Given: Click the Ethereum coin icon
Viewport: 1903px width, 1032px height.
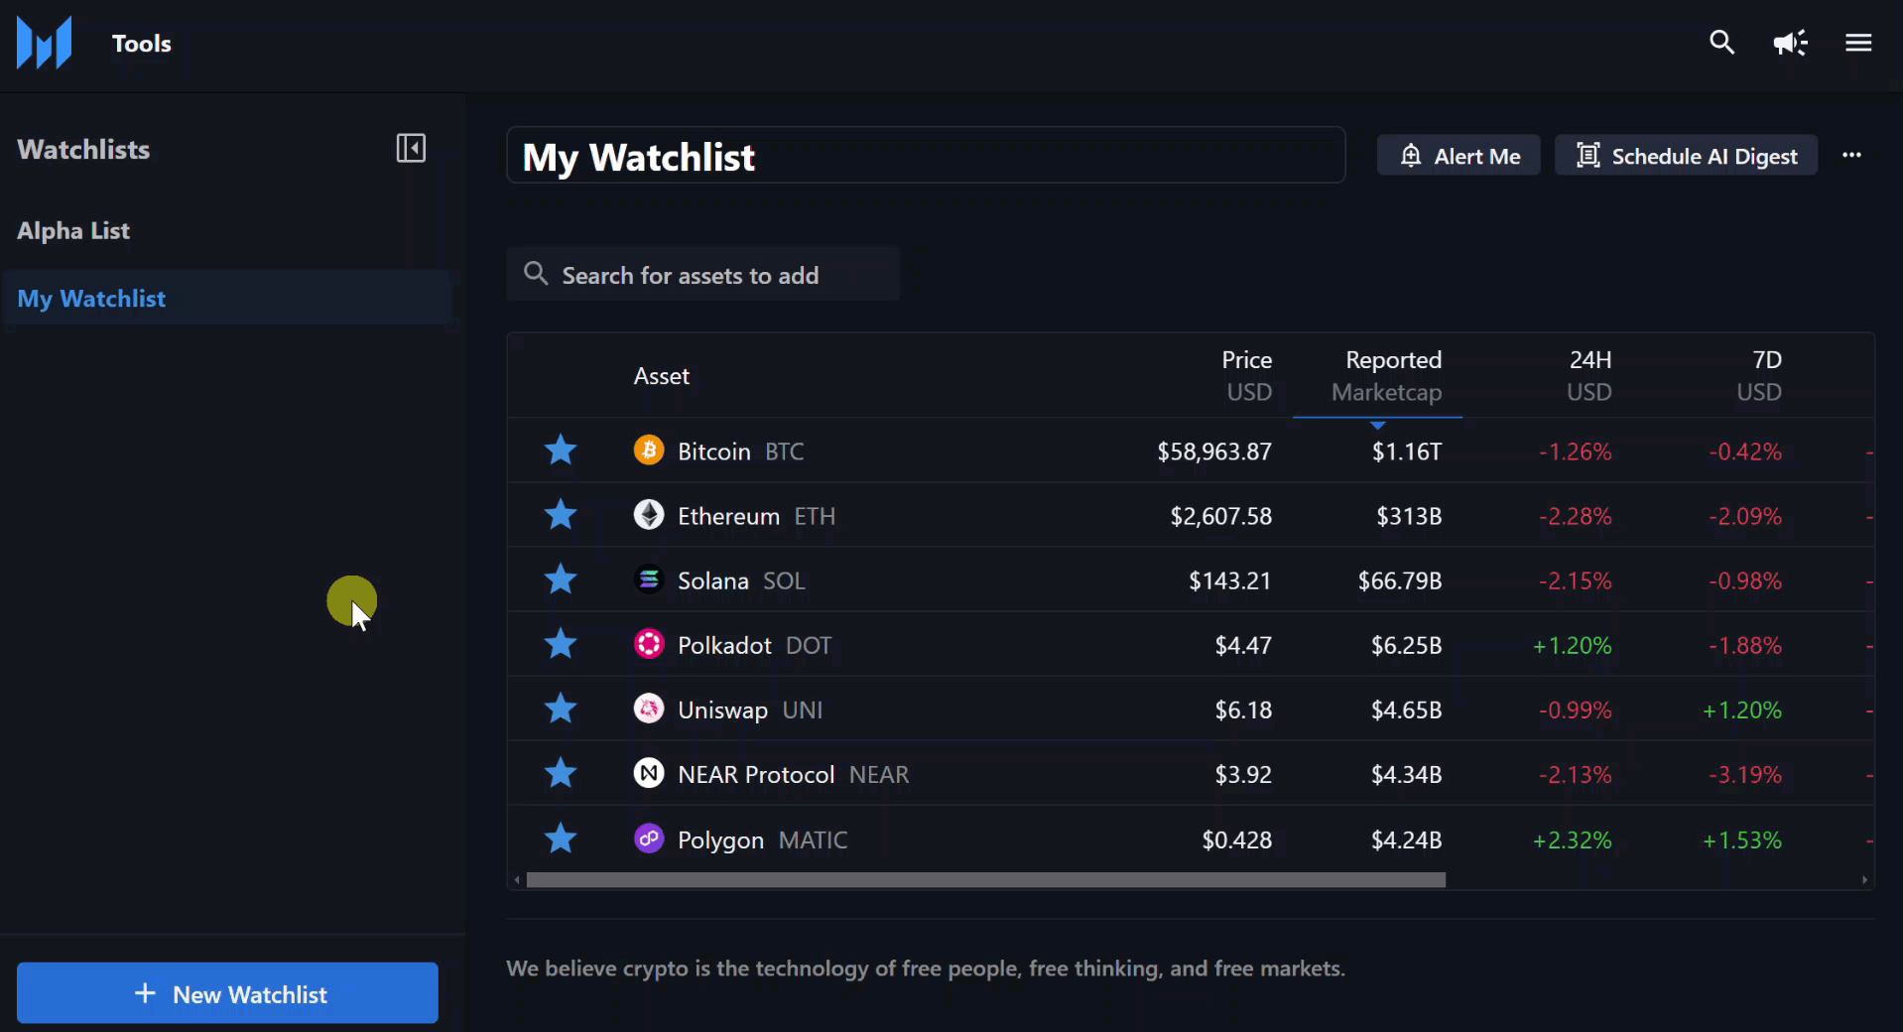Looking at the screenshot, I should tap(648, 515).
